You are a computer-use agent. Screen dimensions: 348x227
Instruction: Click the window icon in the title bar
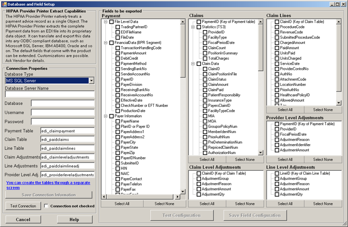tap(4, 4)
